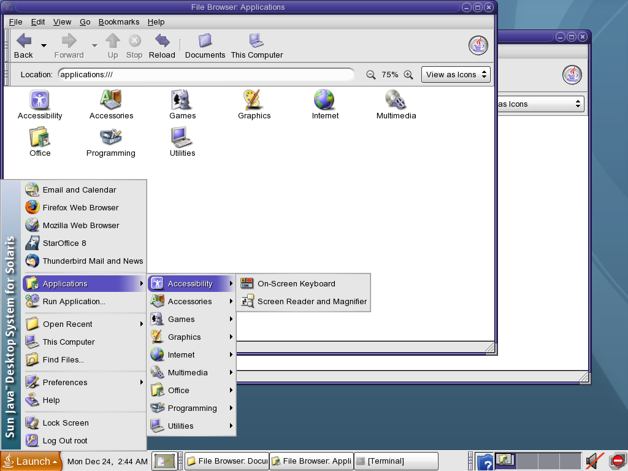Image resolution: width=628 pixels, height=471 pixels.
Task: Click the help question mark panel icon
Action: click(x=484, y=462)
